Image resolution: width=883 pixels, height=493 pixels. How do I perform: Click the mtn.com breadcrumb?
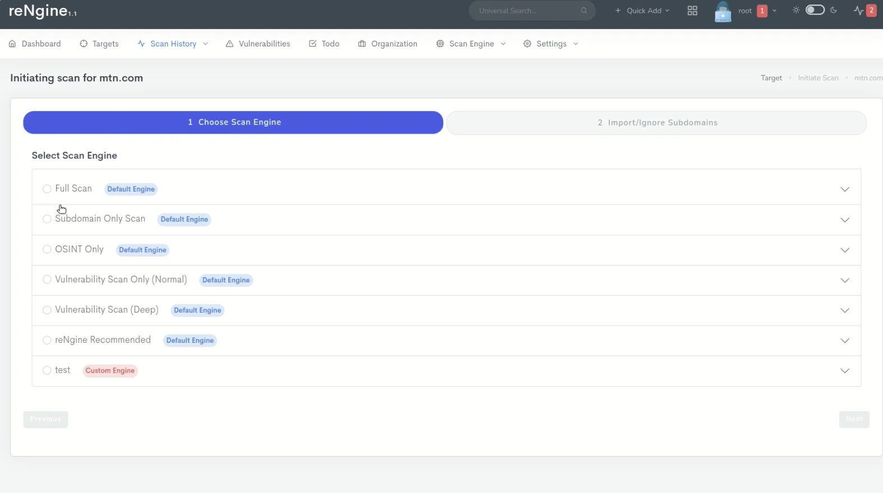point(868,78)
